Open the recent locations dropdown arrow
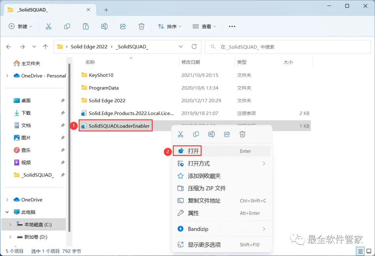 [34, 47]
